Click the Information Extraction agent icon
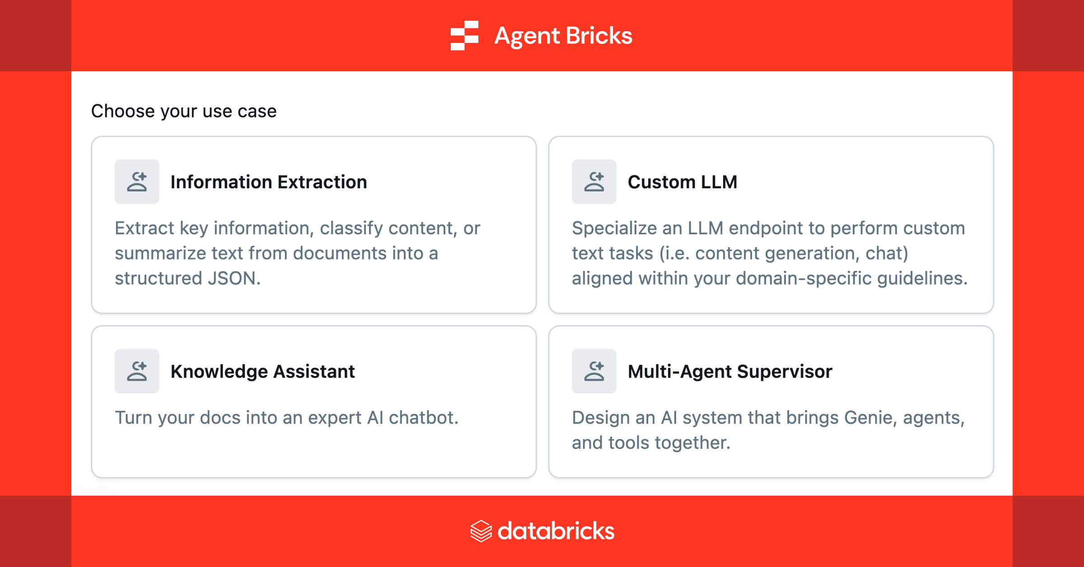 [137, 181]
